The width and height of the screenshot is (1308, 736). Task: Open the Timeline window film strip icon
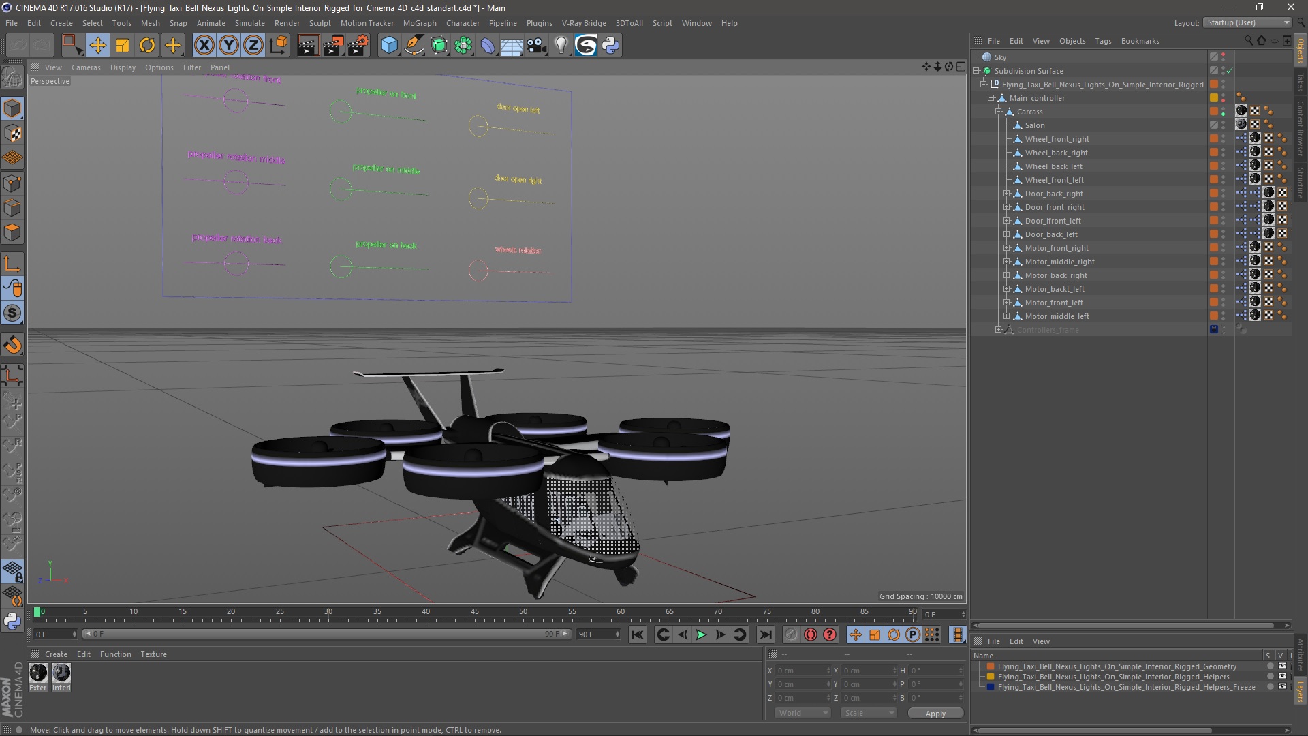[x=957, y=634]
